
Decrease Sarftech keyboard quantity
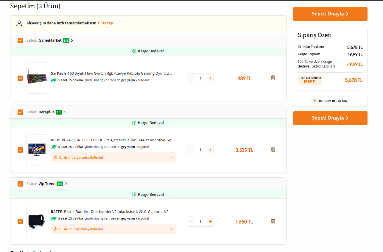click(191, 78)
